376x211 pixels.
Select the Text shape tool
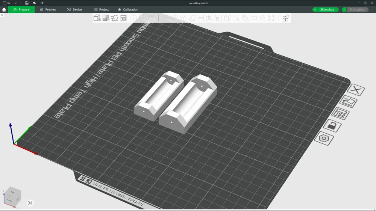click(x=236, y=18)
